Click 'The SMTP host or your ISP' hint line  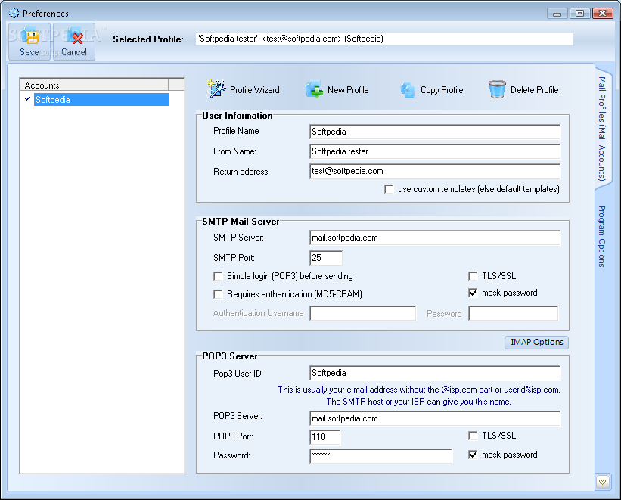(x=418, y=402)
